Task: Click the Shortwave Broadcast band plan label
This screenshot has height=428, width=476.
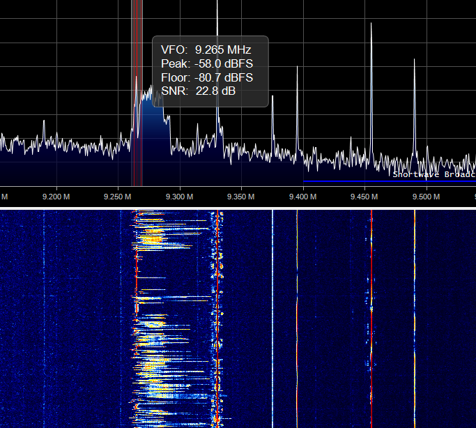Action: [433, 174]
